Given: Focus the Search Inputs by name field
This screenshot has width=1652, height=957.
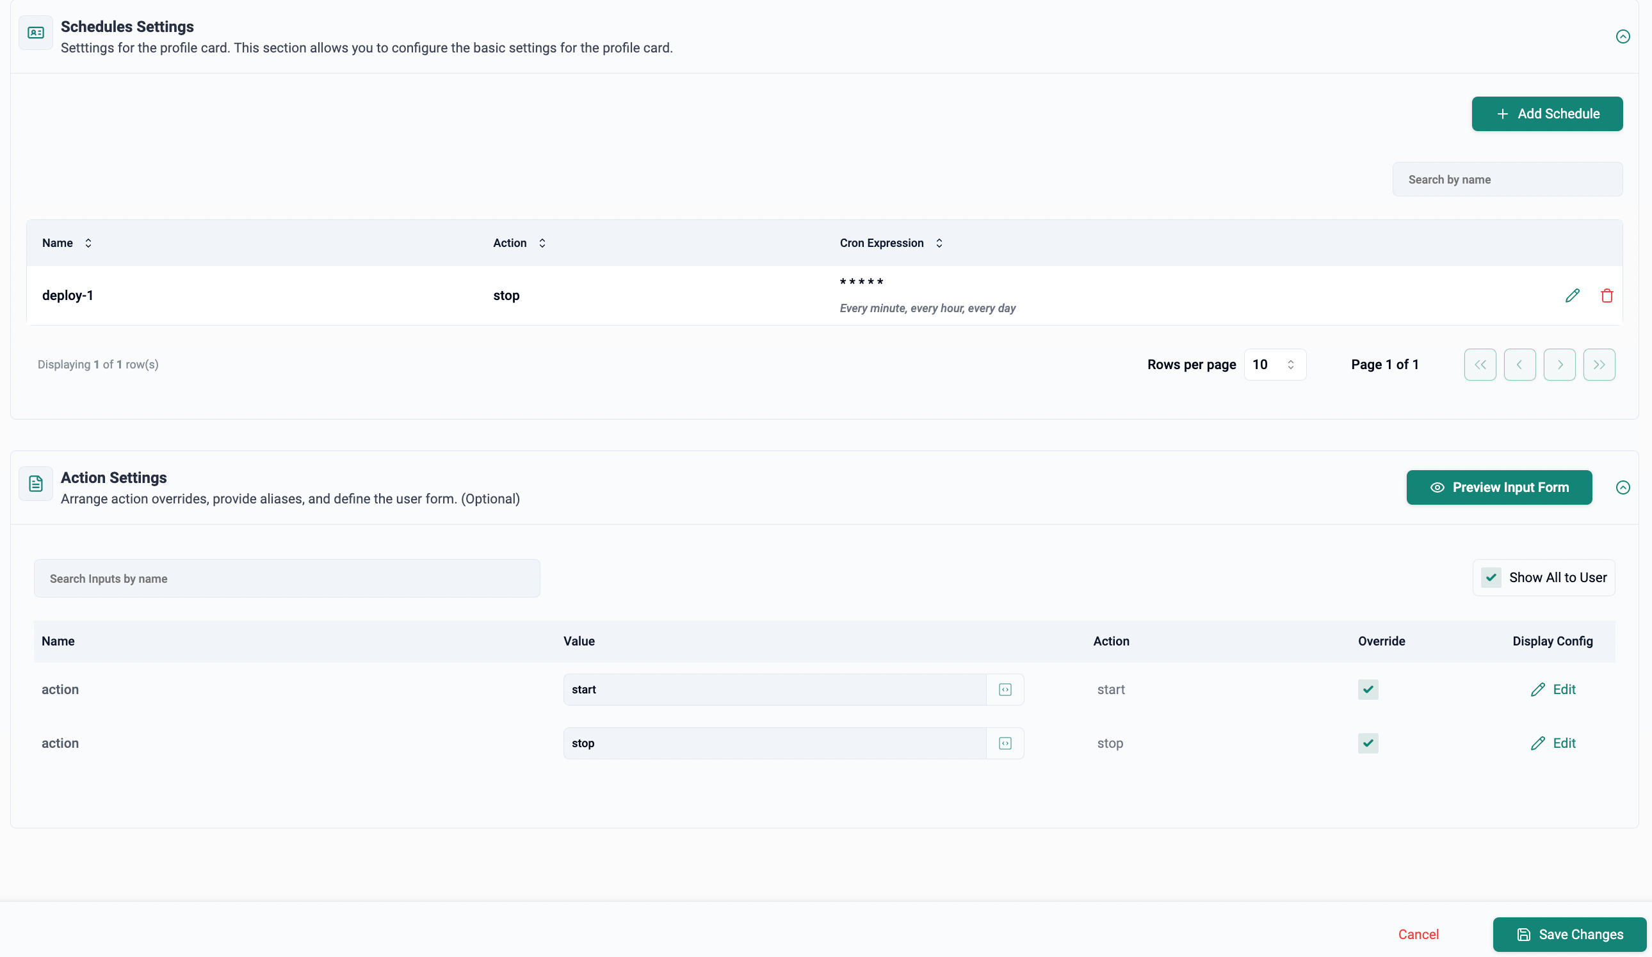Looking at the screenshot, I should [286, 578].
